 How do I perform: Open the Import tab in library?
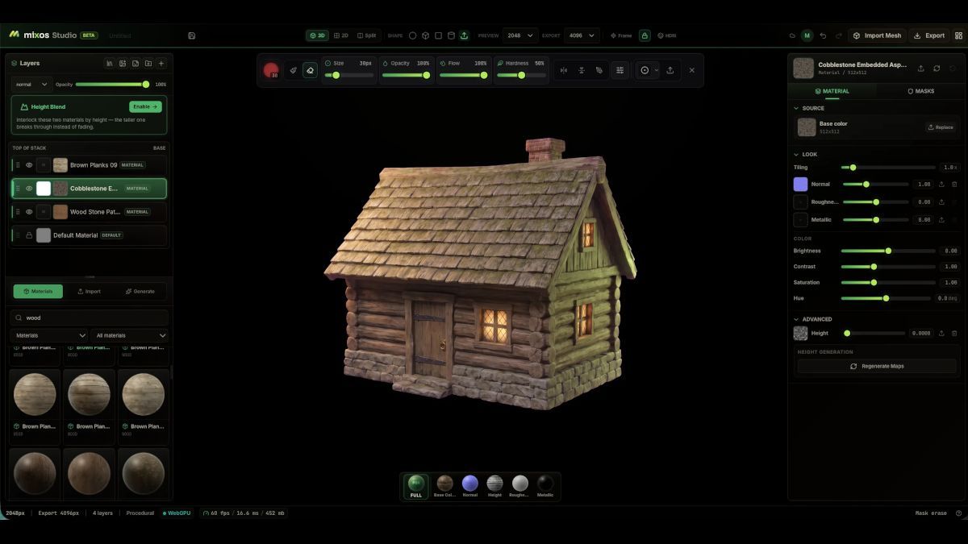pyautogui.click(x=89, y=291)
